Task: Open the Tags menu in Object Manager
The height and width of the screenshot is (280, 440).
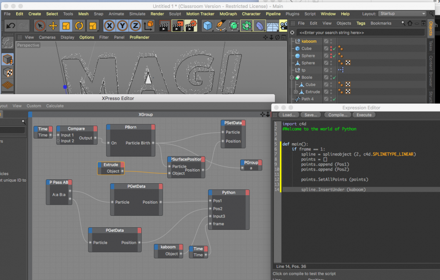Action: pyautogui.click(x=361, y=23)
